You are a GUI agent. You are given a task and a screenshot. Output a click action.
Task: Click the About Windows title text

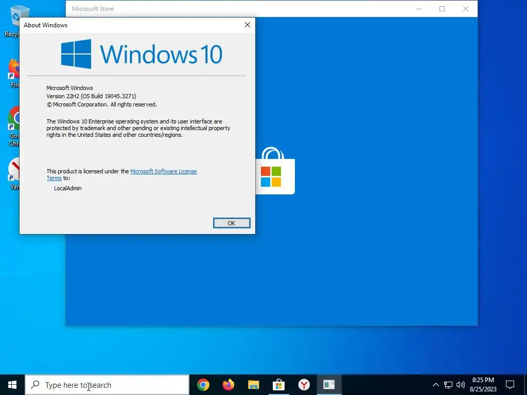pyautogui.click(x=45, y=25)
